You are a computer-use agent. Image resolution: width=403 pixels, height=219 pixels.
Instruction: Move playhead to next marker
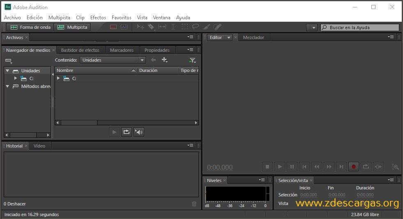pos(341,167)
